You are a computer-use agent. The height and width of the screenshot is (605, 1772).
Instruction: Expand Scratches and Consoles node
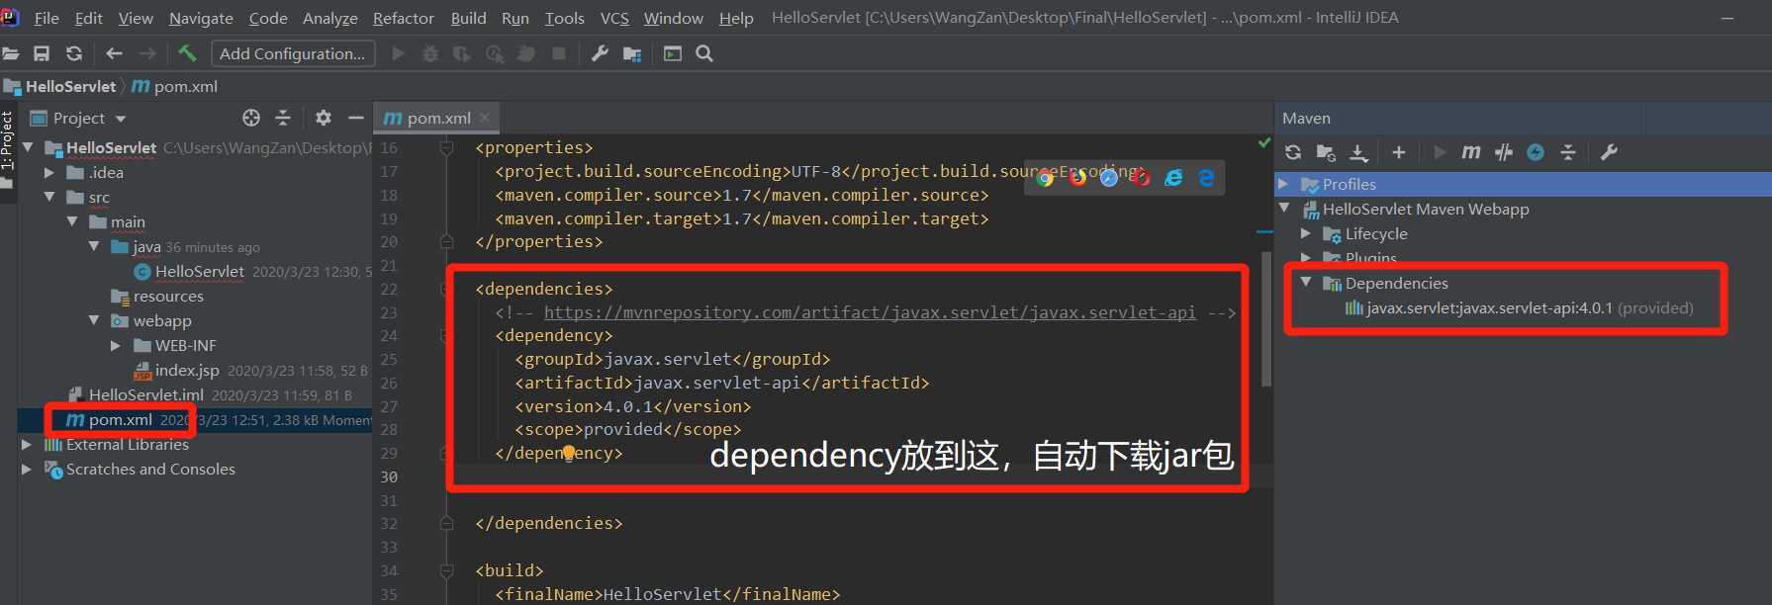pos(28,469)
